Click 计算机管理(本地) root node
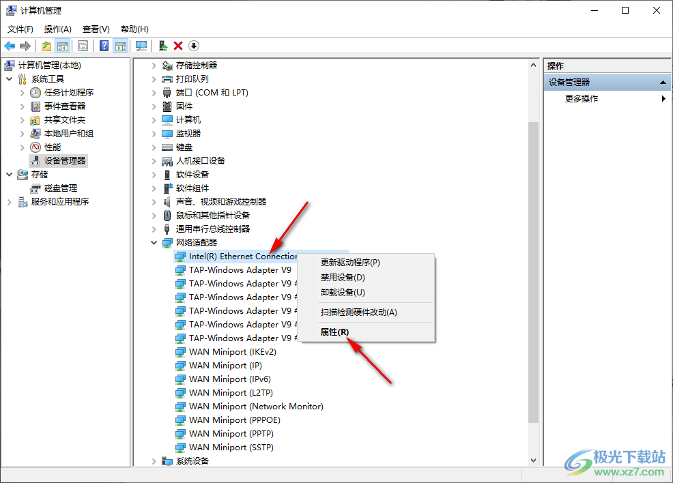Image resolution: width=673 pixels, height=483 pixels. 49,65
